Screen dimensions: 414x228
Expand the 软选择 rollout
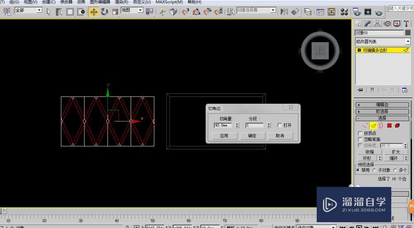(382, 112)
